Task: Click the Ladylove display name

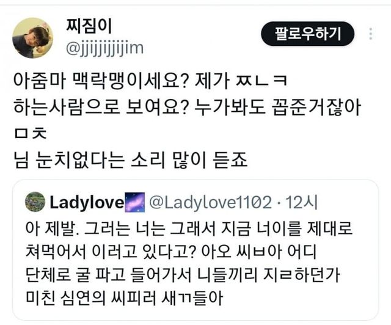Action: pos(87,202)
